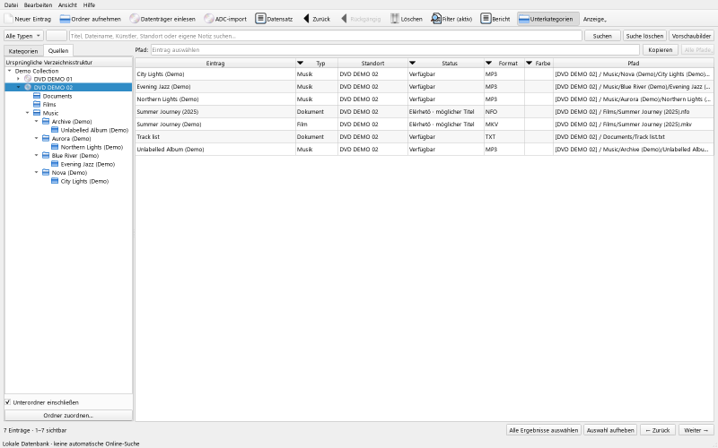Click the Neuer Eintrag toolbar icon
The image size is (718, 448).
point(9,19)
